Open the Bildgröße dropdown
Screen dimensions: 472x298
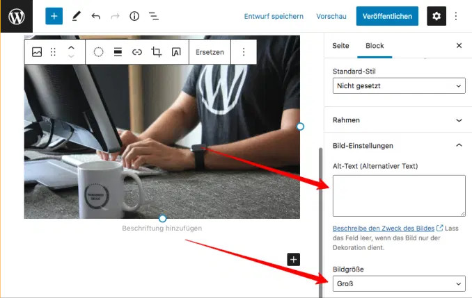click(x=399, y=283)
